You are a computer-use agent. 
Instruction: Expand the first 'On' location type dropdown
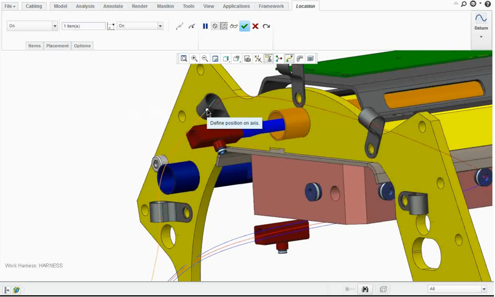54,26
